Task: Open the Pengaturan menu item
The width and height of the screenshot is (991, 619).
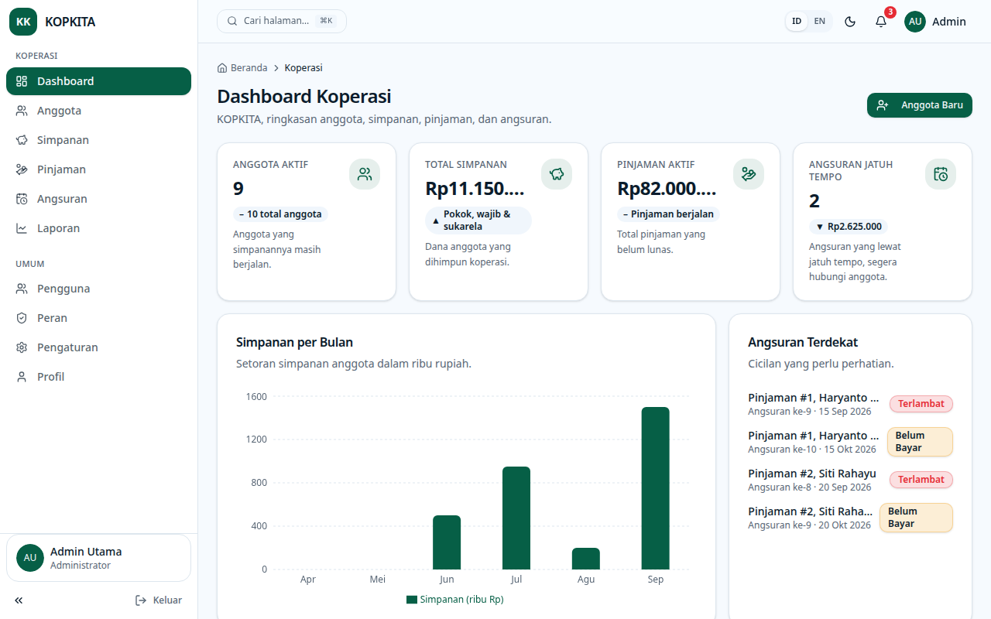Action: (x=98, y=347)
